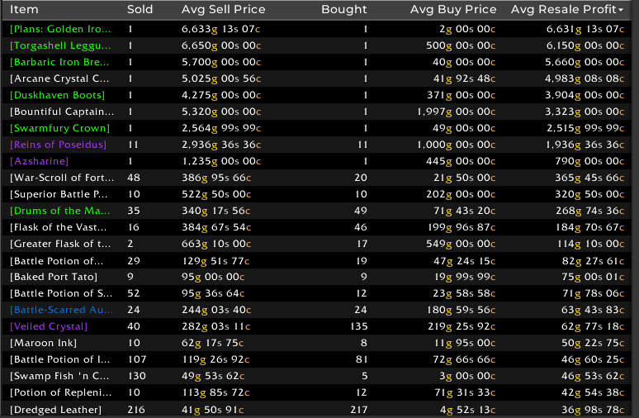This screenshot has width=639, height=418.
Task: Select the Torgashell Leggu... item
Action: pos(60,45)
